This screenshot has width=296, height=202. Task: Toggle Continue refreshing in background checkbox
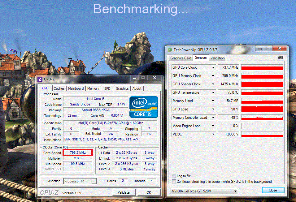[174, 182]
